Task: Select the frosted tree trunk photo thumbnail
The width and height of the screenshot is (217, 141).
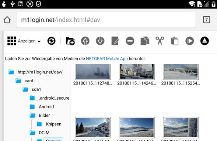Action: 181,128
